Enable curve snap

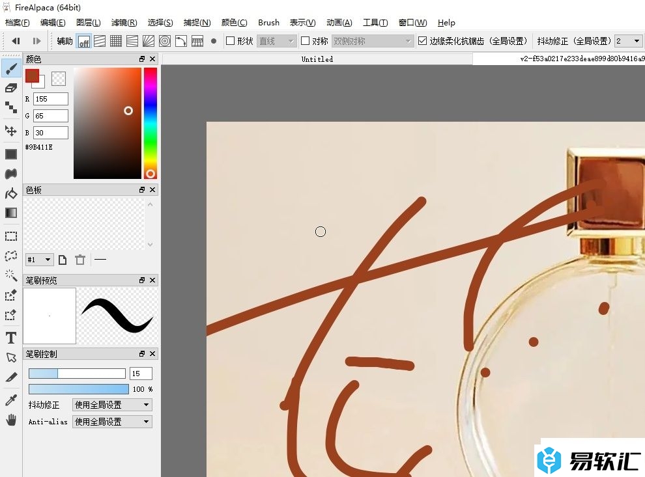click(181, 41)
